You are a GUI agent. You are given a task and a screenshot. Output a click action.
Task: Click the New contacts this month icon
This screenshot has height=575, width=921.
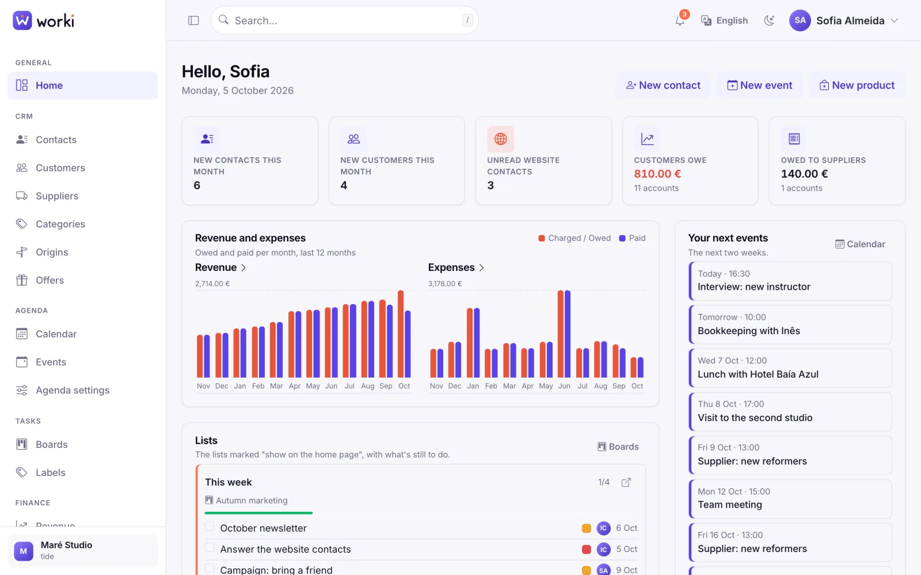pyautogui.click(x=207, y=139)
